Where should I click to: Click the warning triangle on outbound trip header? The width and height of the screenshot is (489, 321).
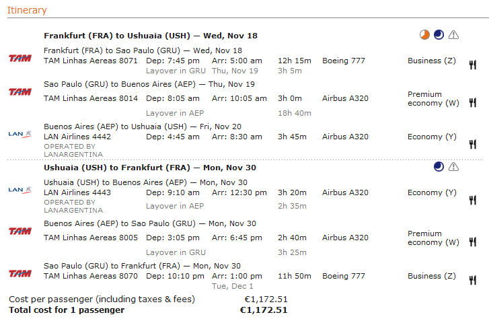pos(453,34)
